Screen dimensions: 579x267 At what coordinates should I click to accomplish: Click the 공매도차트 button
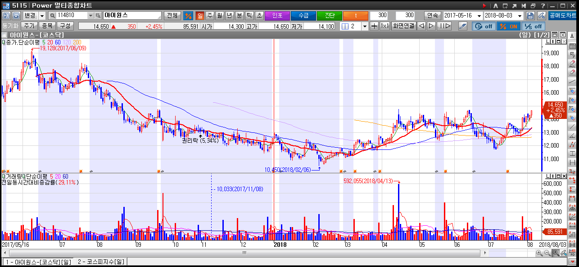click(562, 15)
